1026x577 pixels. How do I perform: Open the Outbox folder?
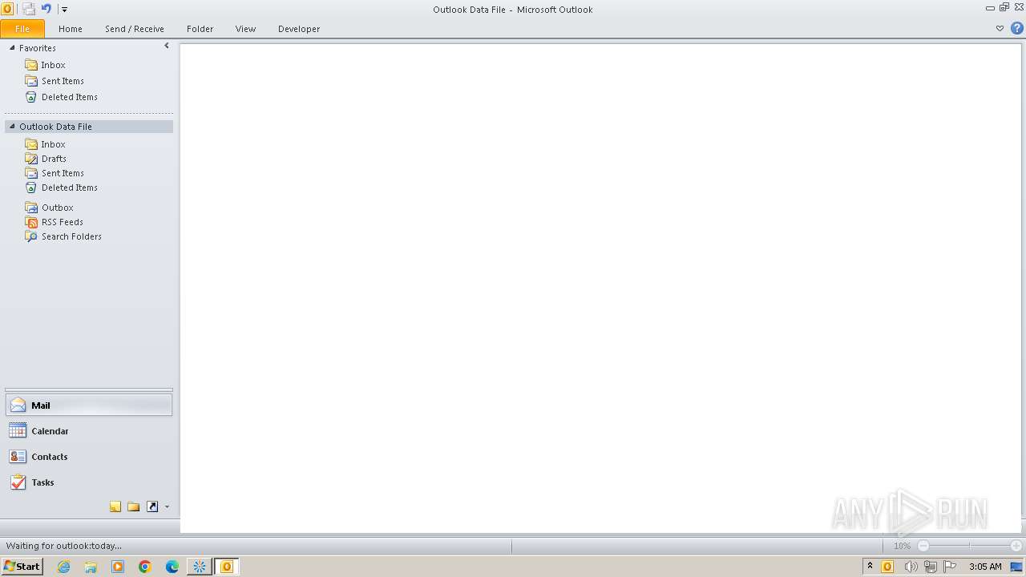tap(57, 208)
